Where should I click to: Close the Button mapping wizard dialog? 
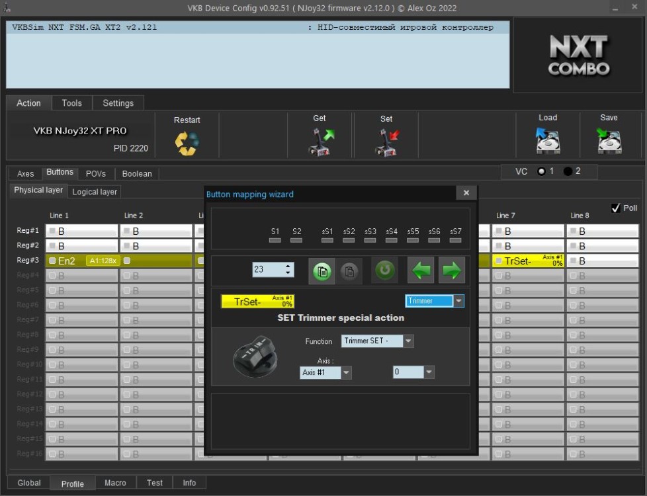tap(466, 193)
